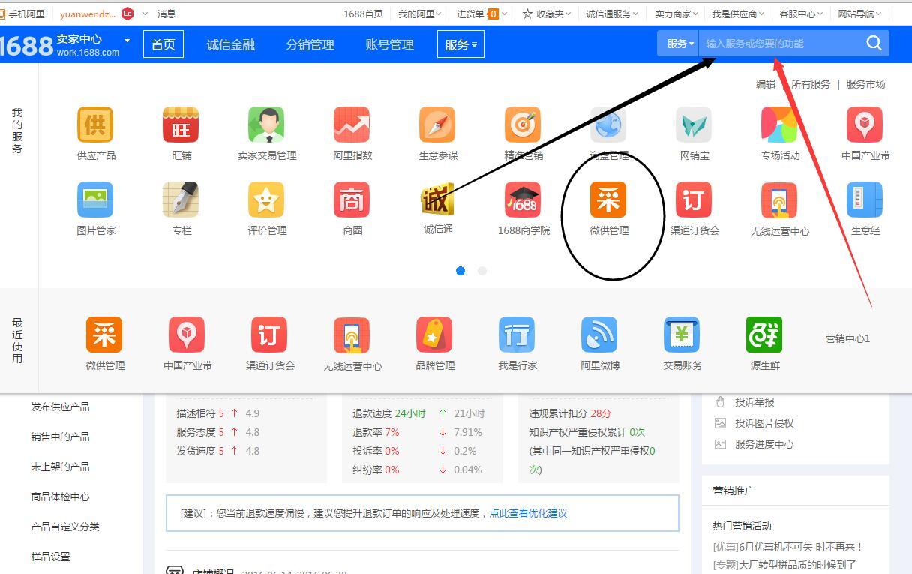The image size is (912, 574).
Task: Click 营销中心1 recent entry
Action: [x=847, y=338]
